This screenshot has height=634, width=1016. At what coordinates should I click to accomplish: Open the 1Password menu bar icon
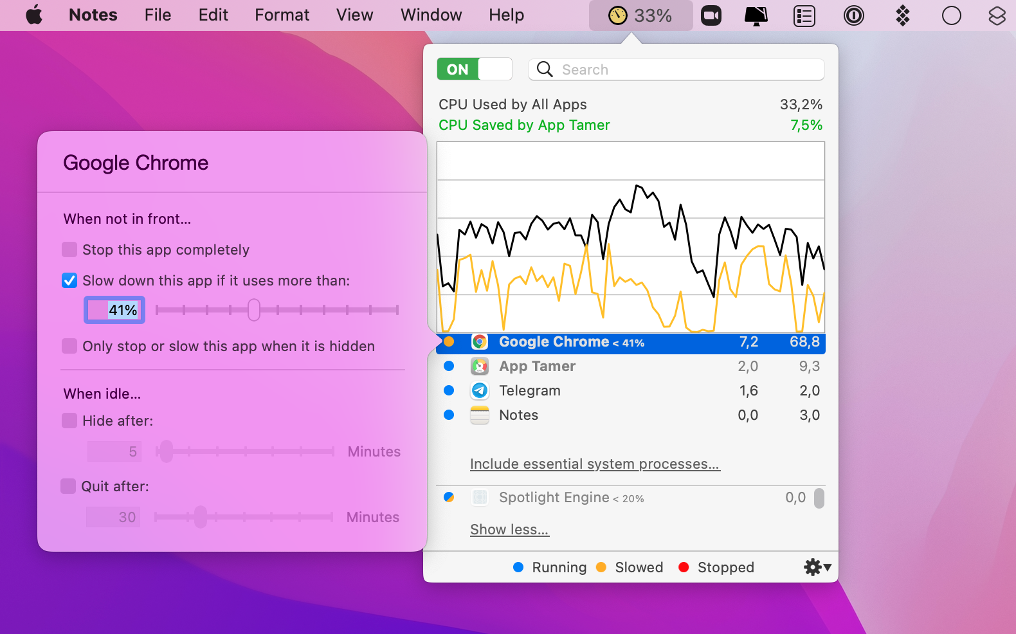coord(854,15)
